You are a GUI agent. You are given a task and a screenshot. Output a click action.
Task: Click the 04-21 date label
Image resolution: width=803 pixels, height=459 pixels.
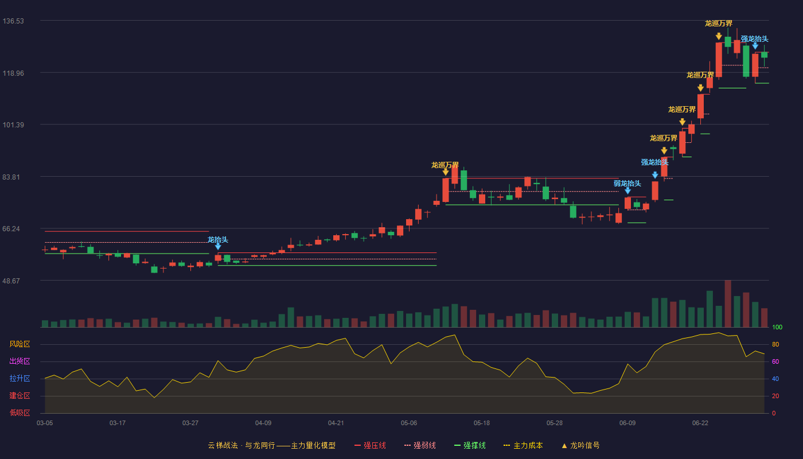pos(336,423)
